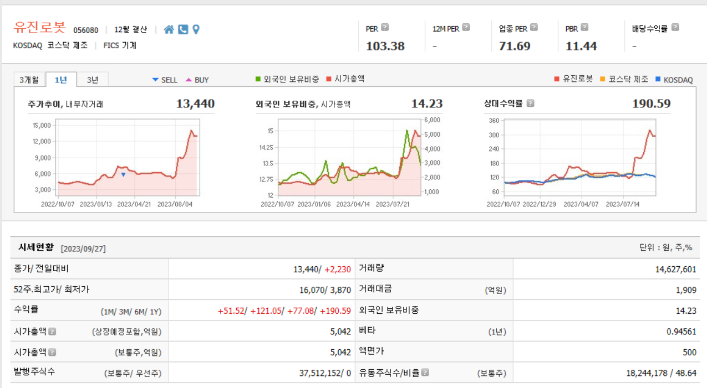Switch to the 3년 tab
Viewport: 707px width, 388px height.
[93, 80]
